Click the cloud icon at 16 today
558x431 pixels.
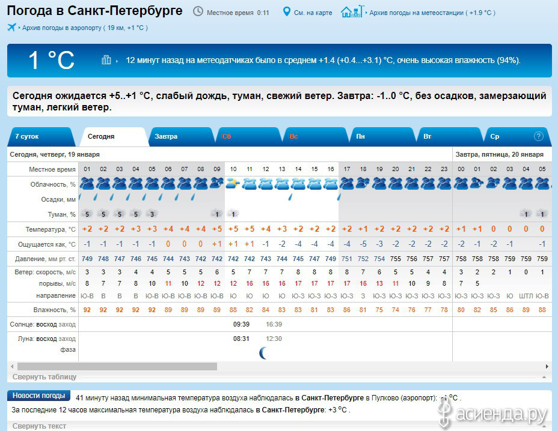(x=331, y=184)
